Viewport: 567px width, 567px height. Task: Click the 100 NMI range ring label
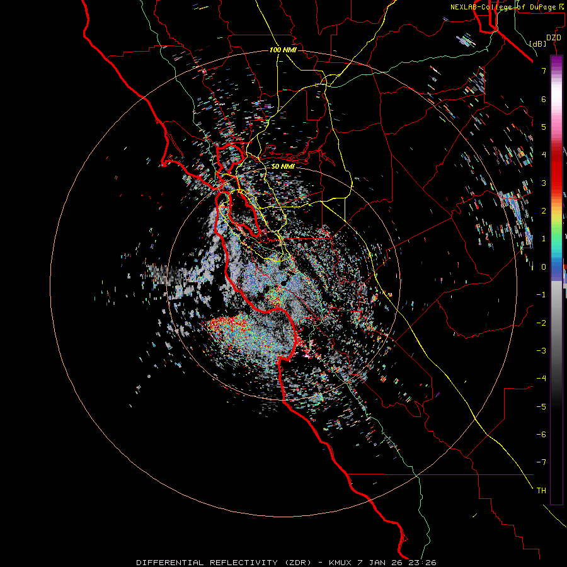tap(283, 50)
